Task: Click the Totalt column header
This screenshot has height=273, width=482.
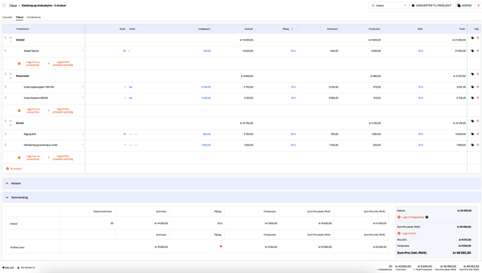Action: click(462, 29)
